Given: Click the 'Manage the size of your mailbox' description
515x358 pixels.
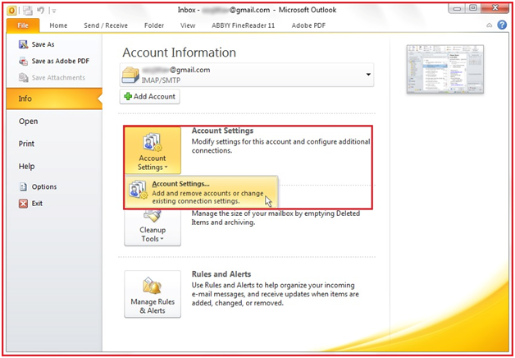Looking at the screenshot, I should pos(276,218).
